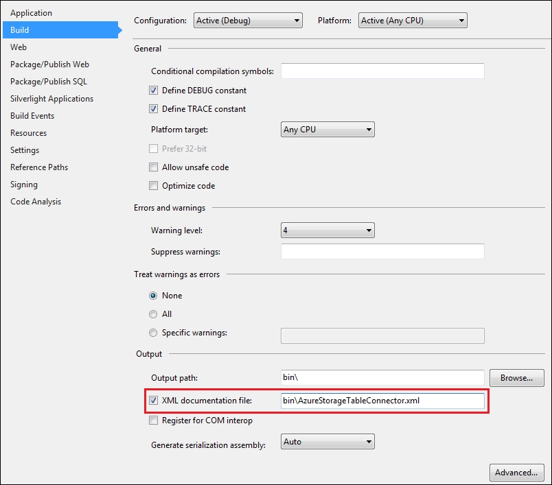Expand the Platform target dropdown
Screen dimensions: 552x485
tap(327, 130)
